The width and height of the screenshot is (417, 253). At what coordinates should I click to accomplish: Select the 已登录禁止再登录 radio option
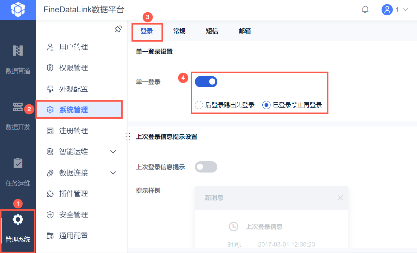[x=266, y=105]
